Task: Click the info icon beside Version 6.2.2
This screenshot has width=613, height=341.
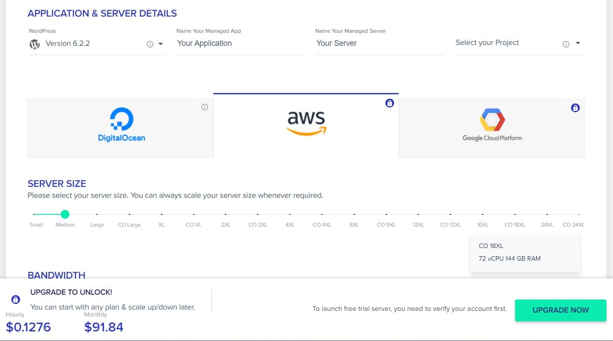Action: coord(150,44)
